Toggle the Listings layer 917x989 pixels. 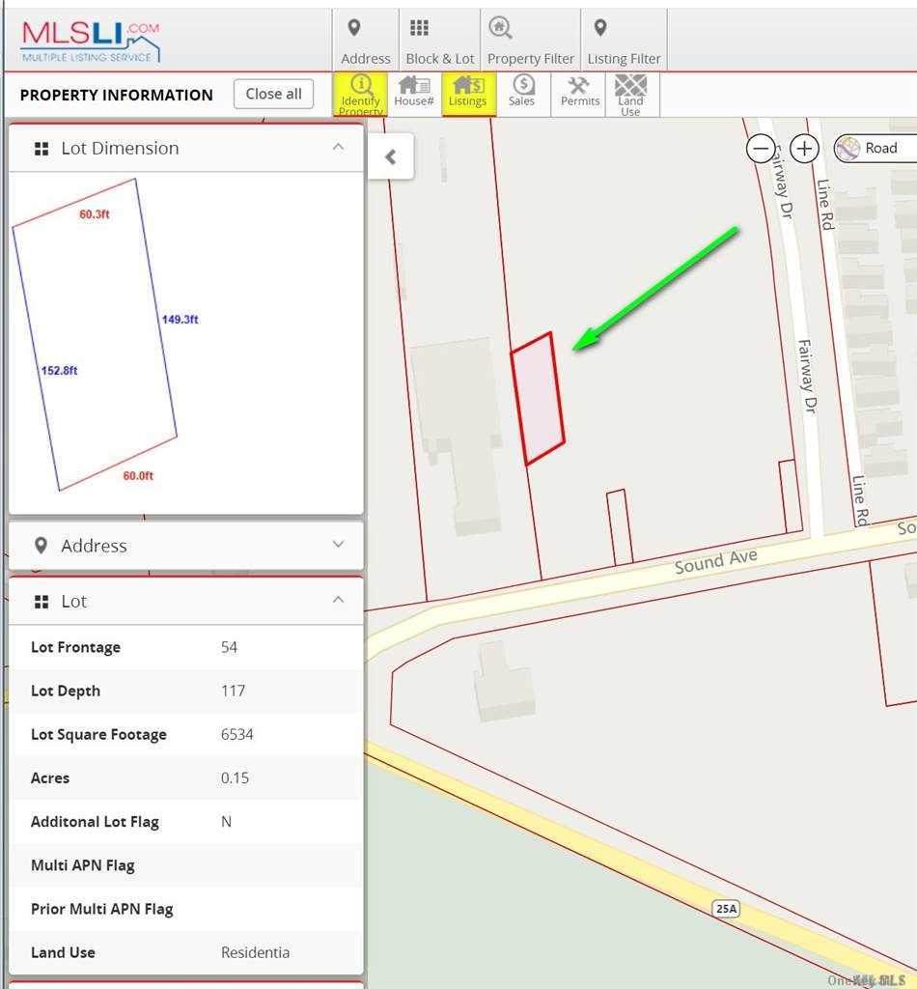pyautogui.click(x=468, y=95)
